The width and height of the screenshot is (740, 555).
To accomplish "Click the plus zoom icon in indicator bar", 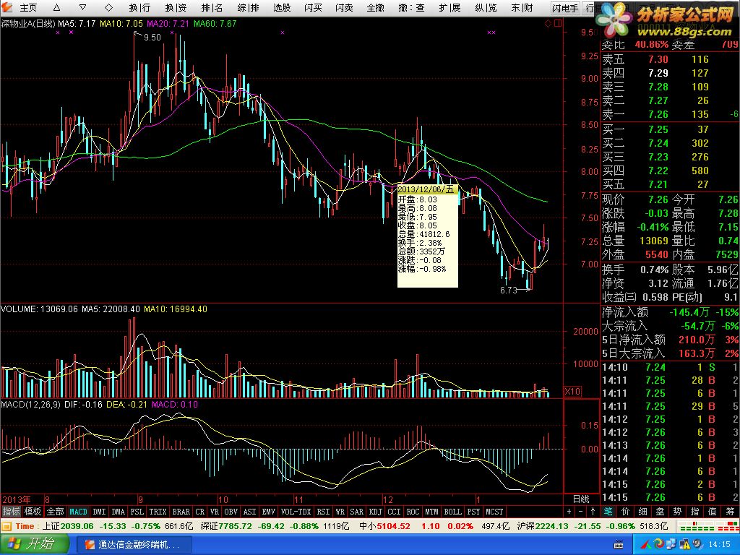I will 569,512.
